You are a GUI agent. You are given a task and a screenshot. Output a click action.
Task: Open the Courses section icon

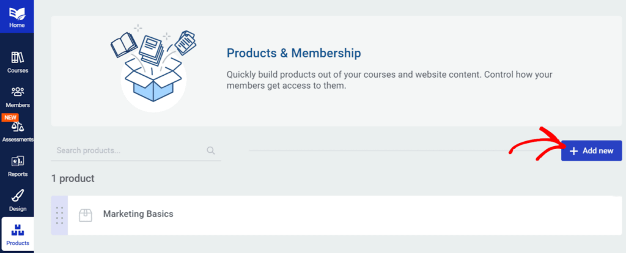pos(17,58)
